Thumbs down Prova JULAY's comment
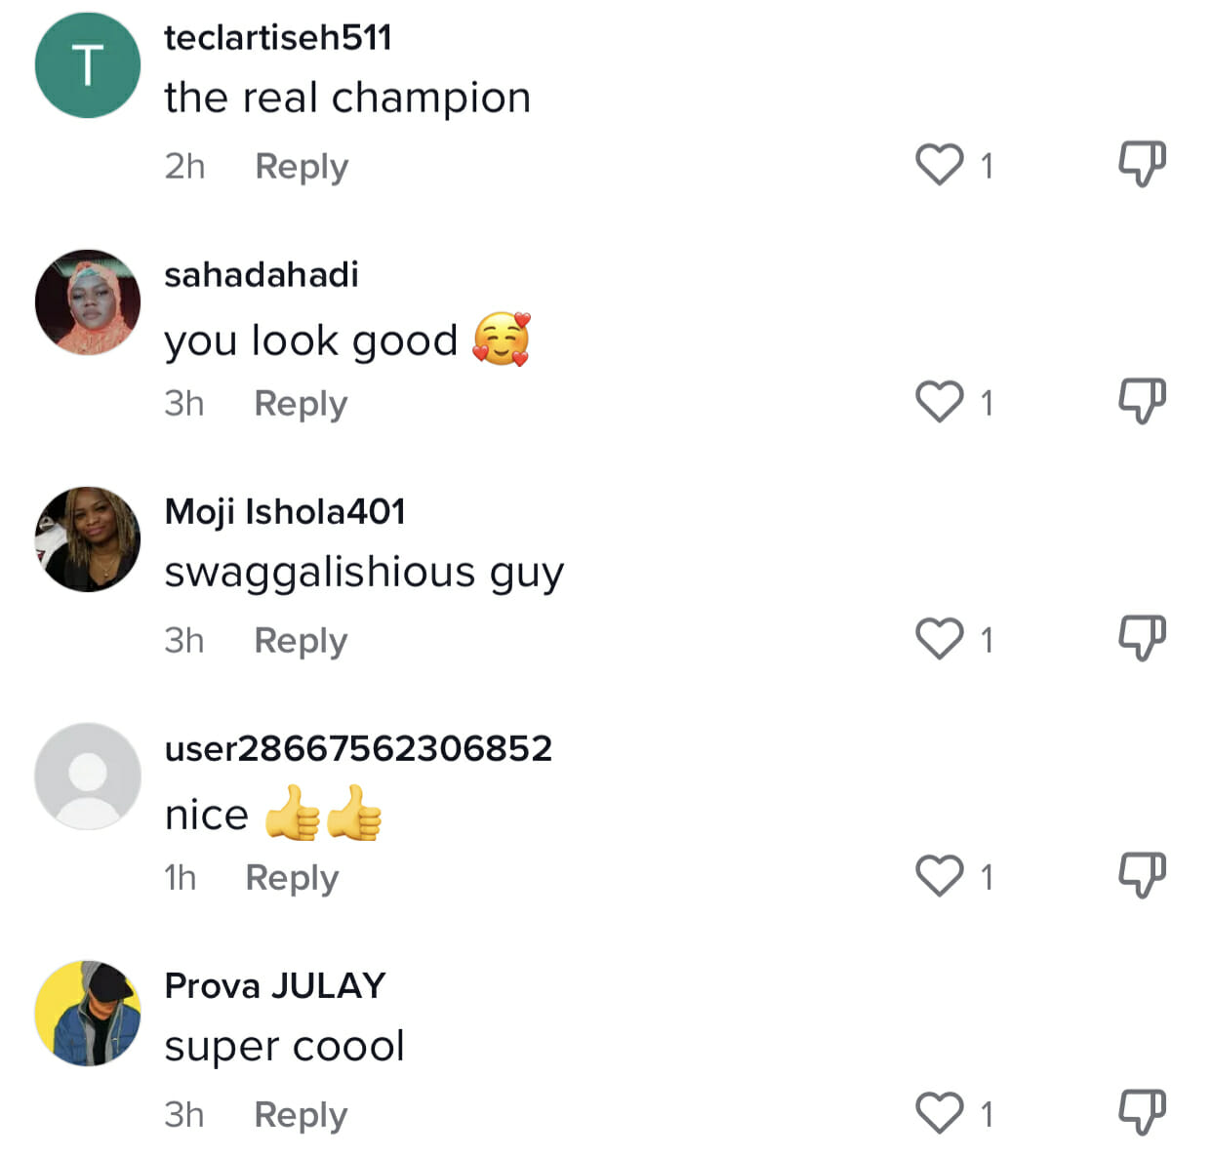Screen dimensions: 1212x1157 (1142, 1111)
